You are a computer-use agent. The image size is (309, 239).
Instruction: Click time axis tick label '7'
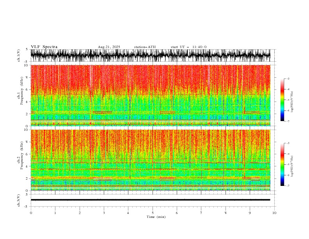pyautogui.click(x=201, y=213)
